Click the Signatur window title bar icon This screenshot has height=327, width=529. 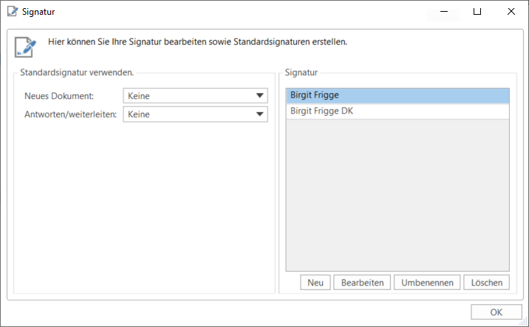click(x=12, y=12)
